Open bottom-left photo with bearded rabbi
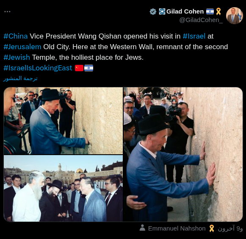Screen dimensions: 246x239 [x=63, y=189]
